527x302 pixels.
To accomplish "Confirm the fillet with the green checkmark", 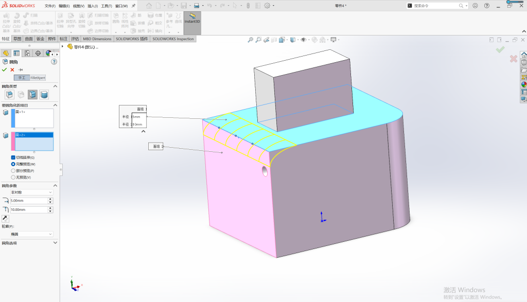I will point(4,69).
